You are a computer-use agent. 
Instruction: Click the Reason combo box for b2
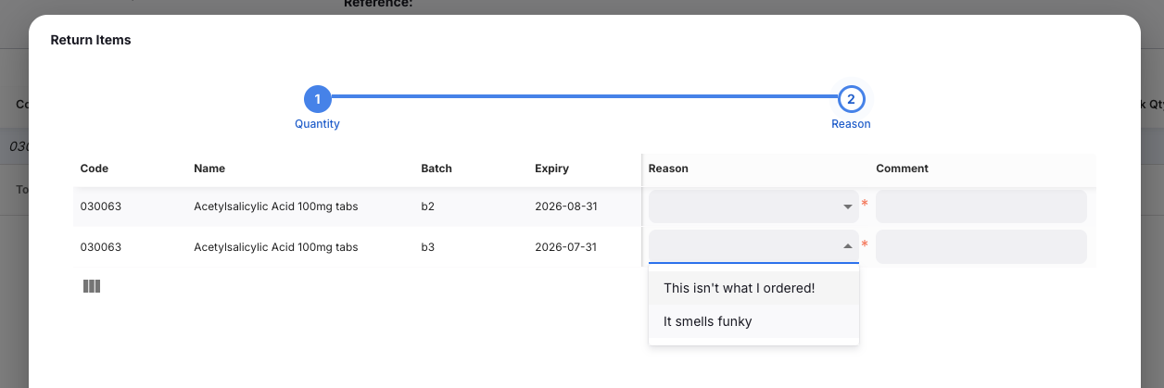coord(741,207)
